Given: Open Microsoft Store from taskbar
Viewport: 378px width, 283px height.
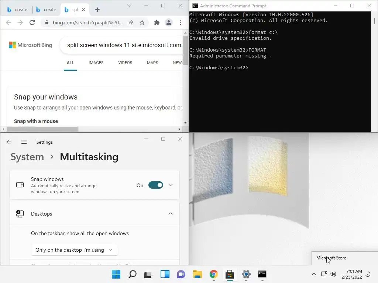Looking at the screenshot, I should coord(230,274).
